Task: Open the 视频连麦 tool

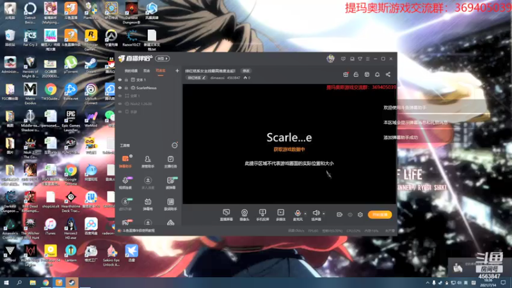Action: 125,183
